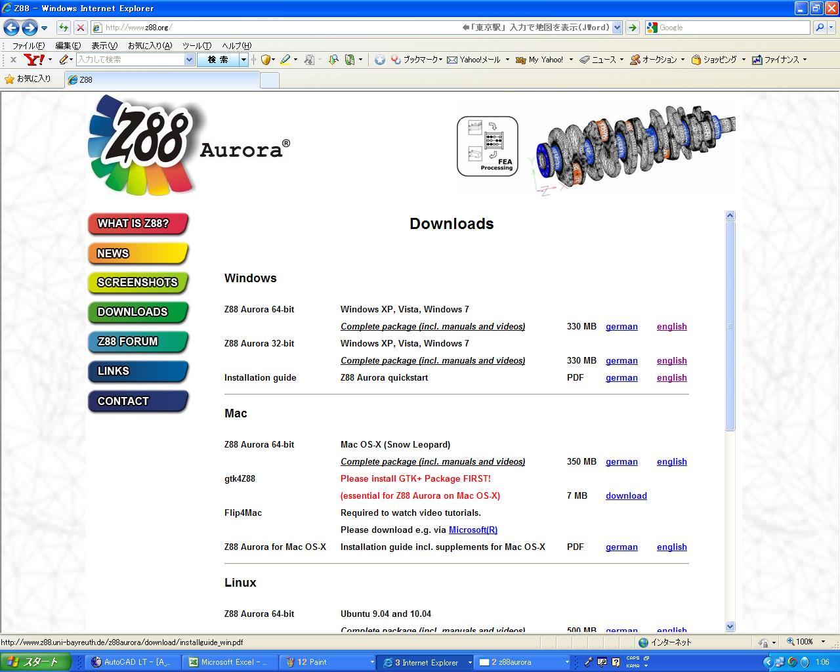The width and height of the screenshot is (840, 672).
Task: Open My Yahoo! from the toolbar
Action: (539, 60)
